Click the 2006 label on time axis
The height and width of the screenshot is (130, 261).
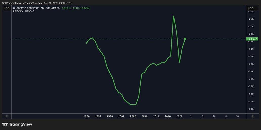click(x=133, y=116)
